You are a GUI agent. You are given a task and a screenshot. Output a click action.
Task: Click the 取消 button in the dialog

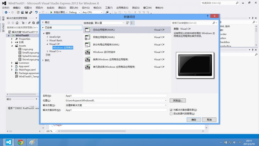(209, 119)
